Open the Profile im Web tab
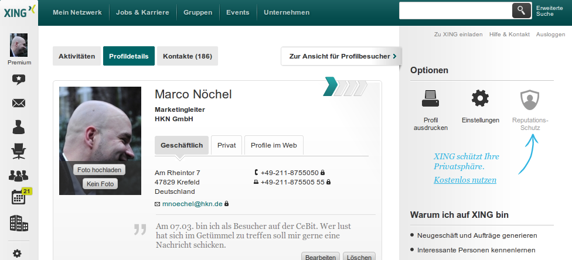The width and height of the screenshot is (572, 260). [274, 145]
